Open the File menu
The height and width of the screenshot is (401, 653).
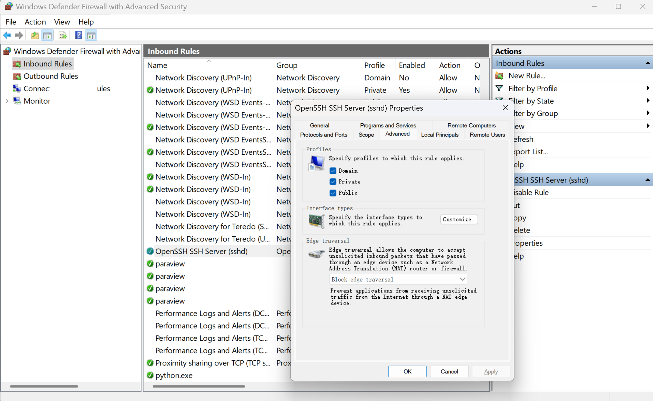pyautogui.click(x=11, y=22)
